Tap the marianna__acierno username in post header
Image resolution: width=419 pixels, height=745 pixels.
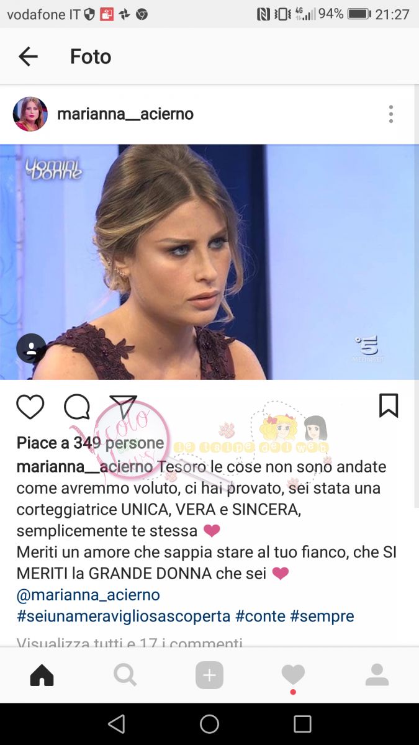pos(125,114)
